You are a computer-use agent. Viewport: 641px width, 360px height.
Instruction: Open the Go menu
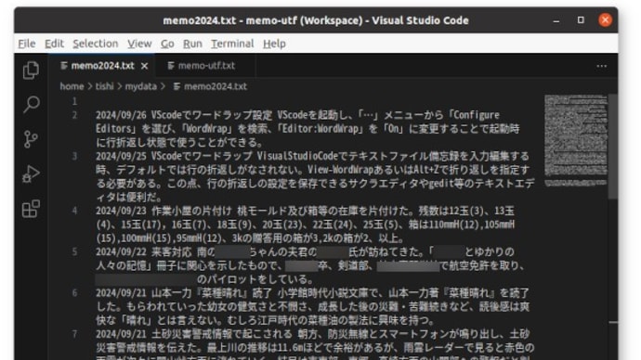167,44
